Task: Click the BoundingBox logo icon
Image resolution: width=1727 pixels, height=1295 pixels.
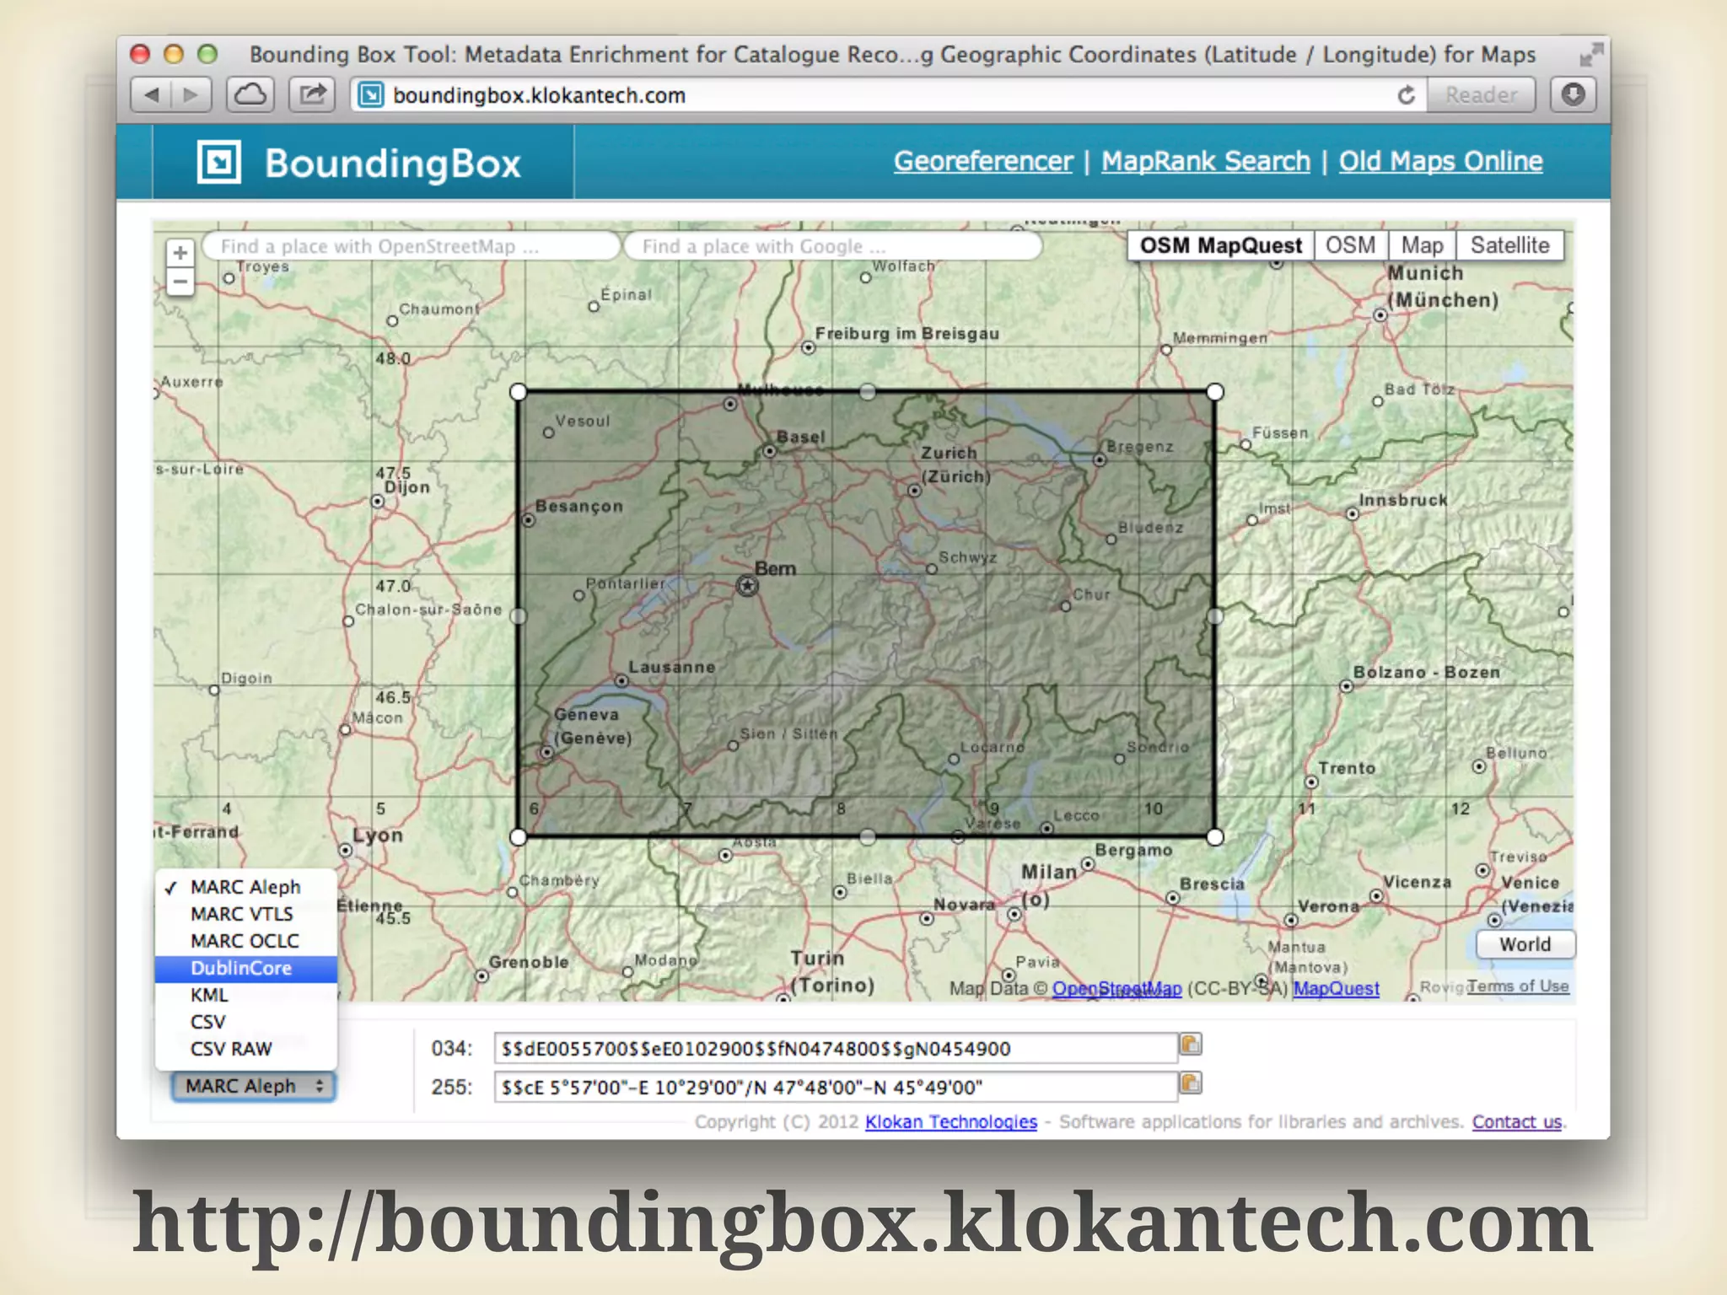Action: (x=219, y=162)
